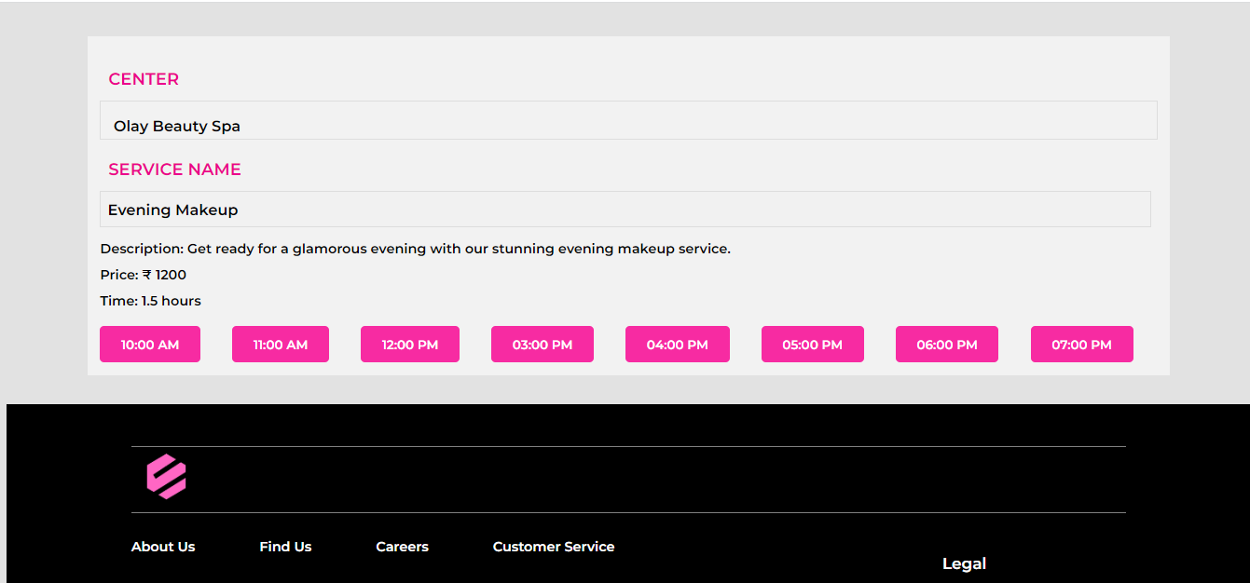Viewport: 1250px width, 583px height.
Task: Click the CENTER section label
Action: (144, 79)
